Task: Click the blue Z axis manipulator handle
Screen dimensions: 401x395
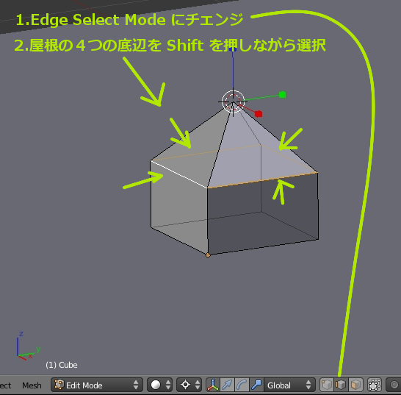Action: pos(233,49)
